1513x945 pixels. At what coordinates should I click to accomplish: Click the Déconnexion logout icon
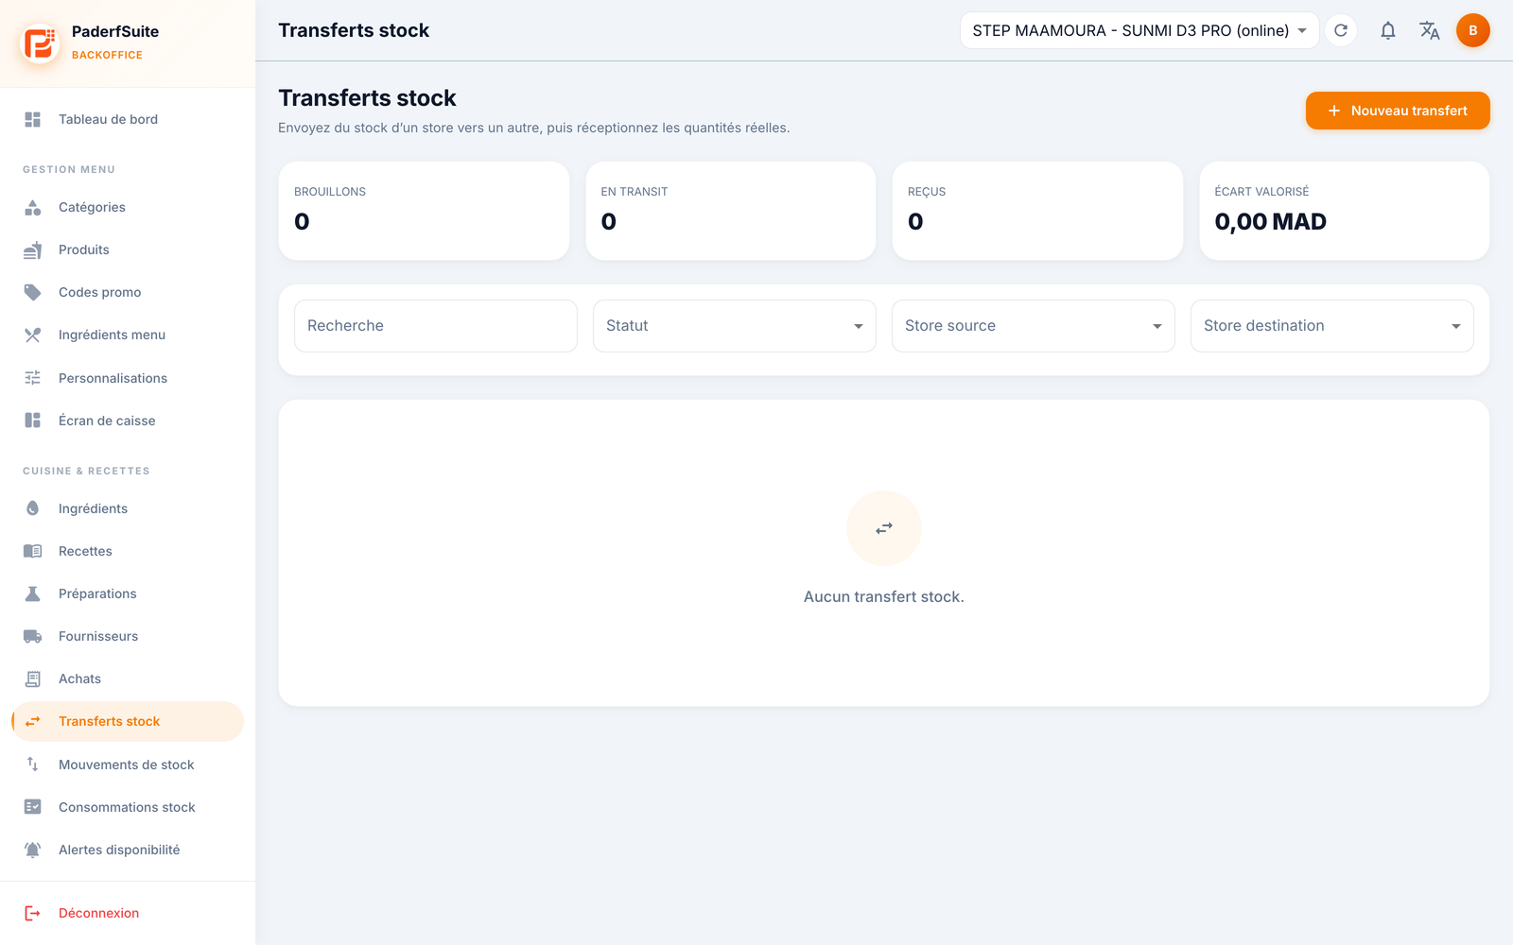(33, 913)
